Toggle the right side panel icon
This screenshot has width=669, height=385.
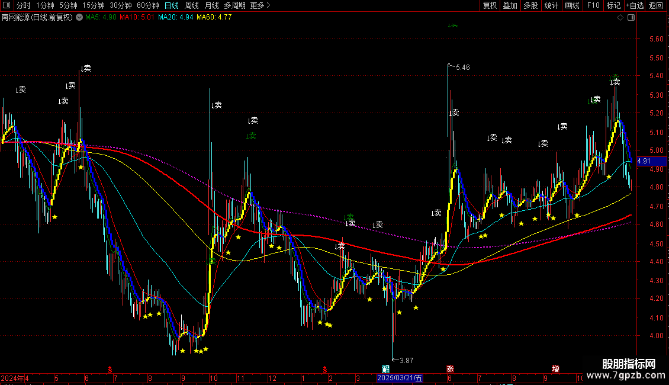coord(631,18)
